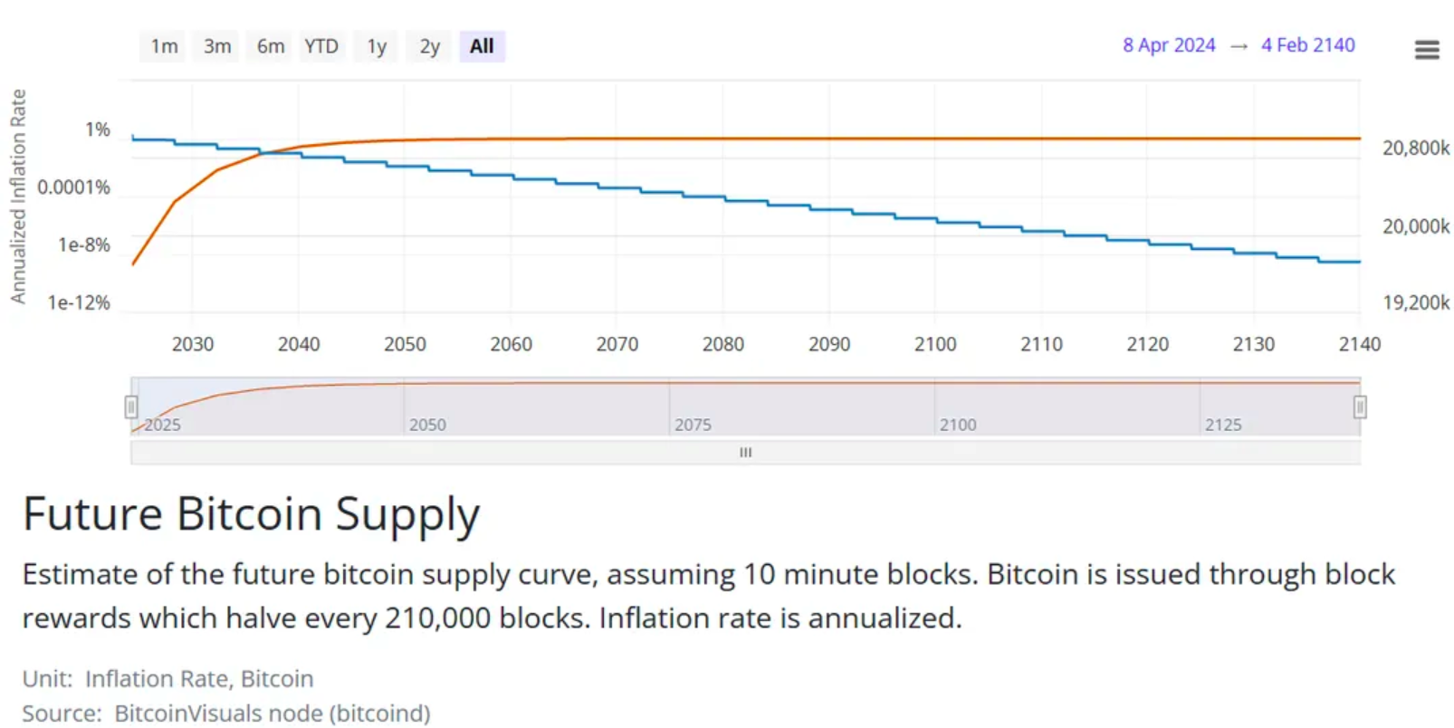This screenshot has width=1454, height=728.
Task: Switch range to 6m
Action: click(x=270, y=46)
